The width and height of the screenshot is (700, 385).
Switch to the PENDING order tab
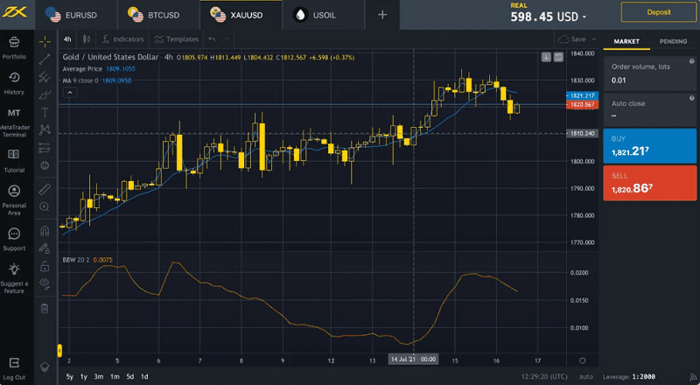click(x=673, y=41)
